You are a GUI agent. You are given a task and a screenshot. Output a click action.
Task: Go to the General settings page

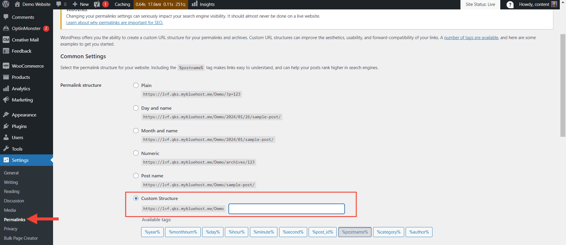[x=11, y=173]
